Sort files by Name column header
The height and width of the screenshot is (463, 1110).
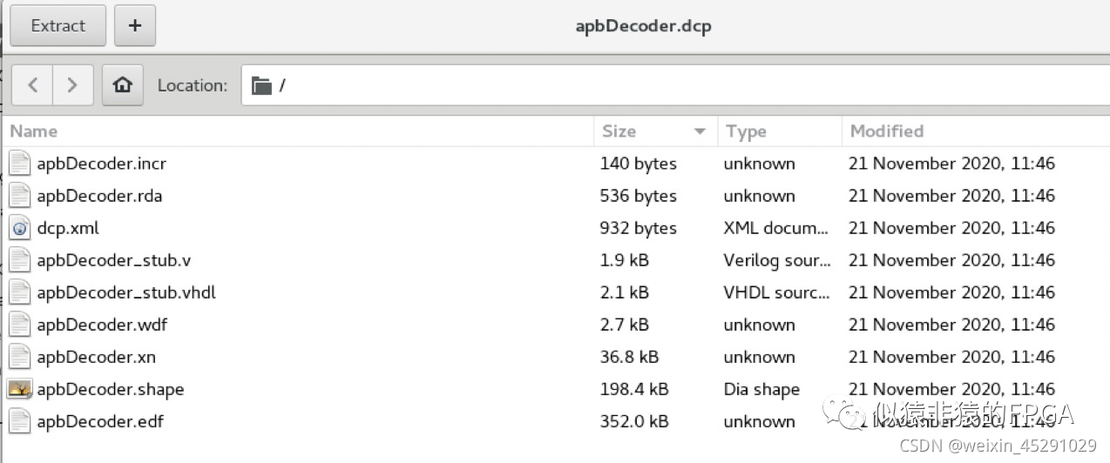point(35,131)
